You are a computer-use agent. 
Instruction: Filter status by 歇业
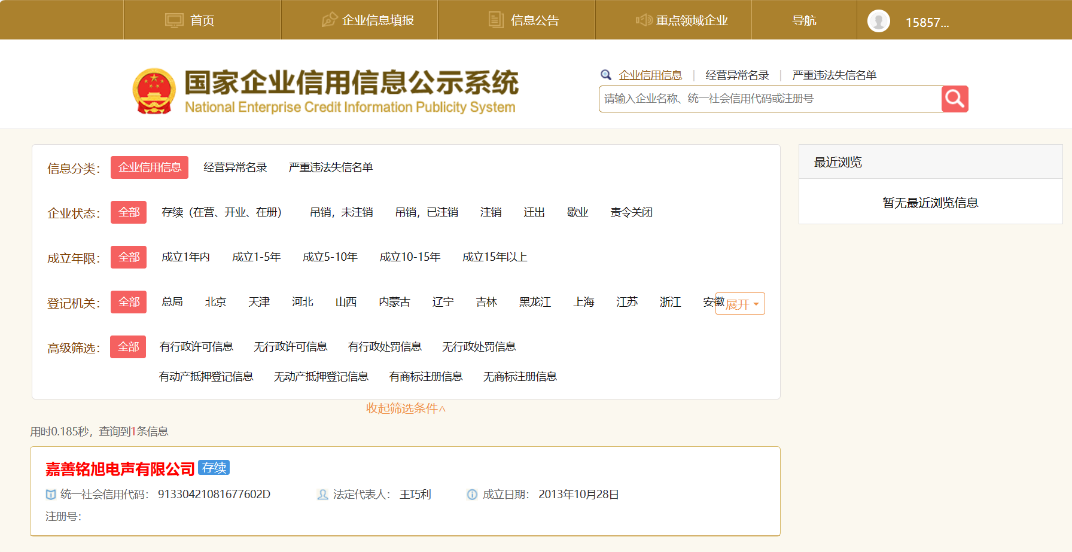point(577,212)
